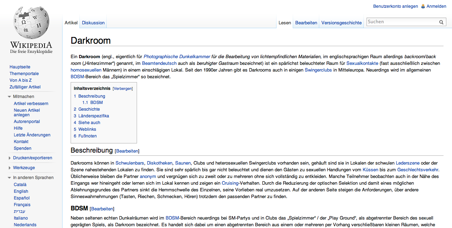The height and width of the screenshot is (228, 452).
Task: Open the Bearbeiten tab
Action: click(306, 23)
